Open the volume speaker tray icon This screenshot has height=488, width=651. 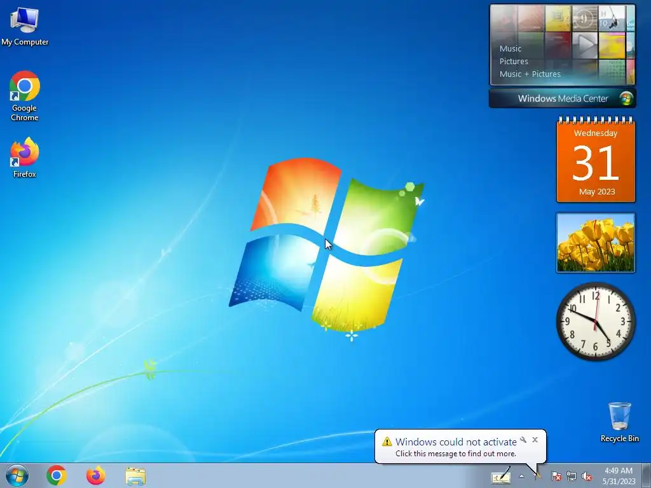coord(587,476)
